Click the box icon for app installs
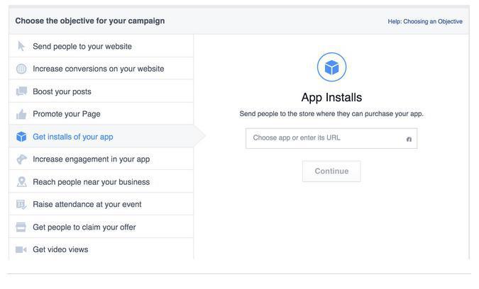This screenshot has width=479, height=289. pos(21,137)
